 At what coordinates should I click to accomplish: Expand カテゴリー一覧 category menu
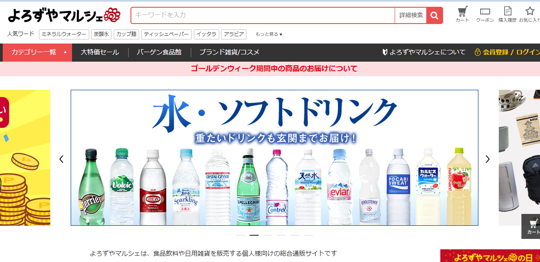[x=38, y=53]
